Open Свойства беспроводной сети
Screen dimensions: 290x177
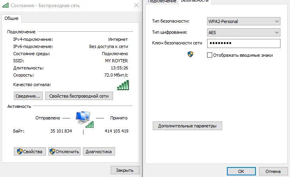click(79, 96)
